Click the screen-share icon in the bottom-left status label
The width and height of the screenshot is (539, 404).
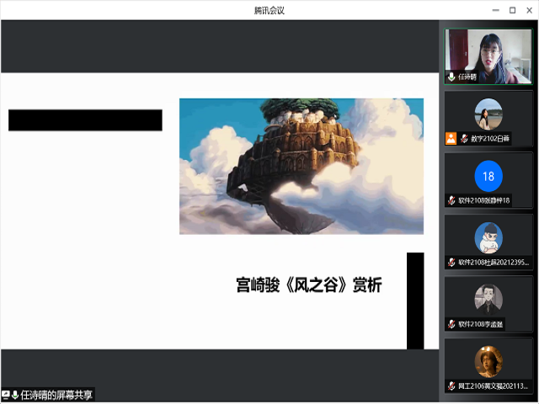6,395
